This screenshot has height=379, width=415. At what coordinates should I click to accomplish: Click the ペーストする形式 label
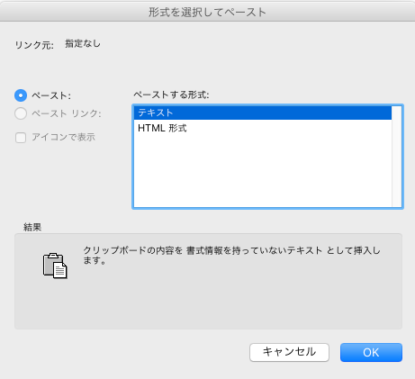point(171,95)
